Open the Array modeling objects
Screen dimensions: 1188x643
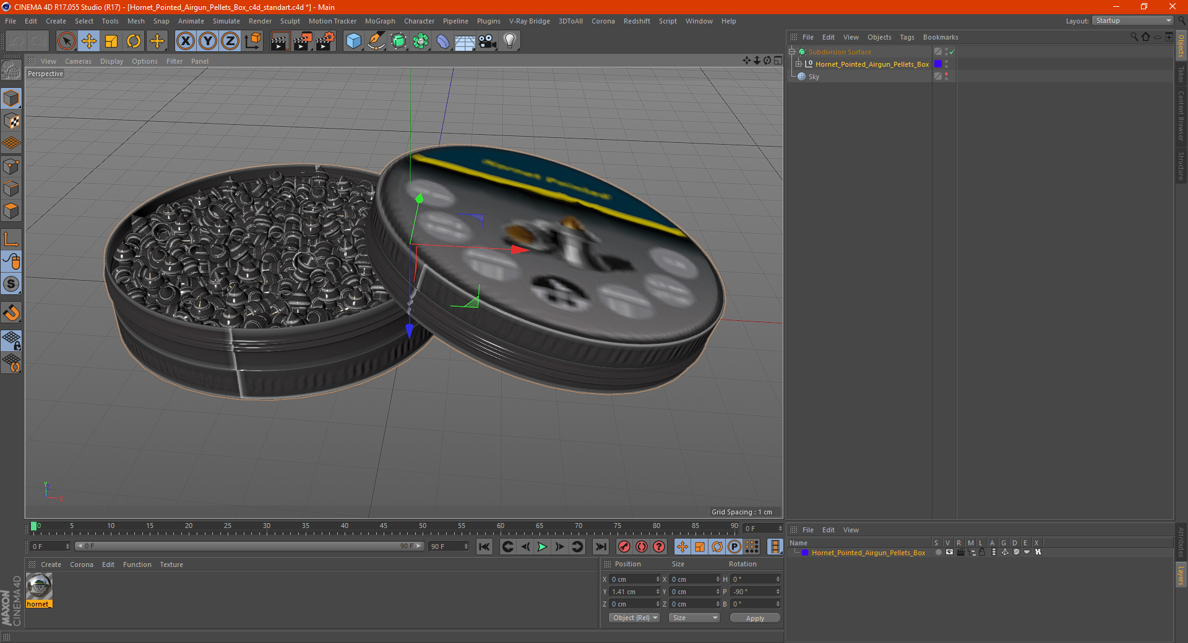(421, 41)
